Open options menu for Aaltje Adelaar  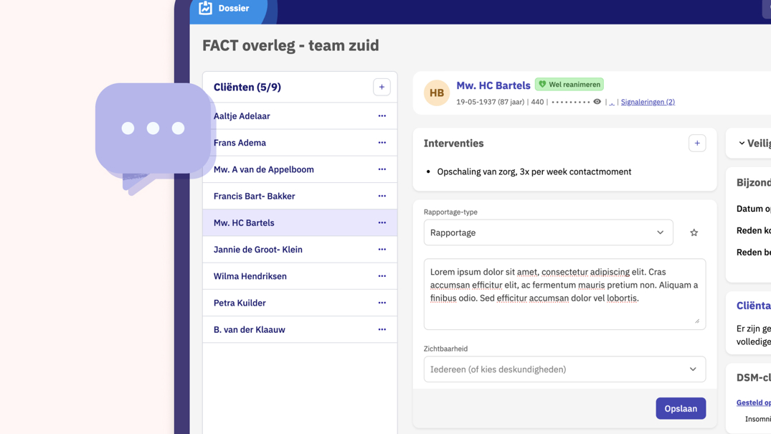coord(382,116)
